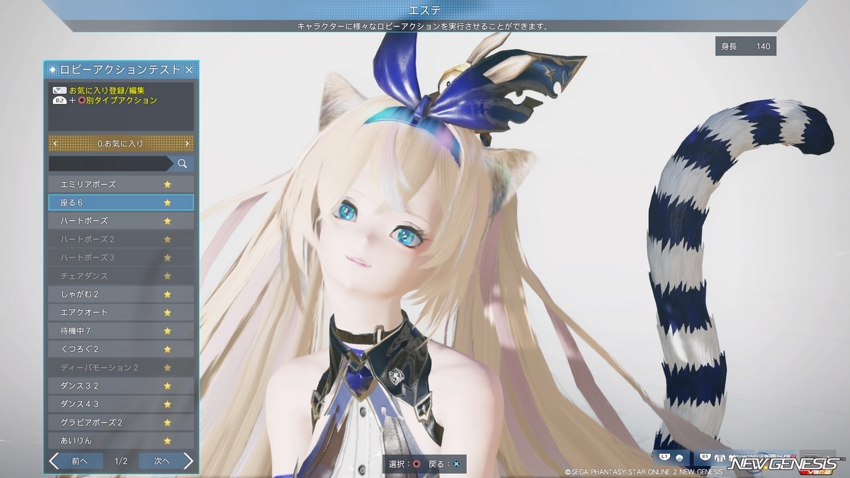Viewport: 850px width, 478px height.
Task: Toggle favorite star for くつろぐ2
Action: pos(168,350)
